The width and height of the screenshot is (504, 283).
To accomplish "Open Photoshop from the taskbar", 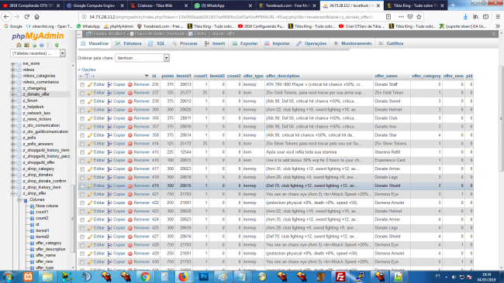I will pos(203,277).
